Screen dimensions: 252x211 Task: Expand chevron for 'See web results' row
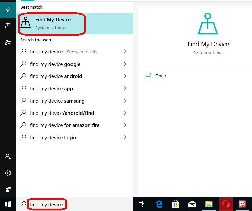[125, 51]
